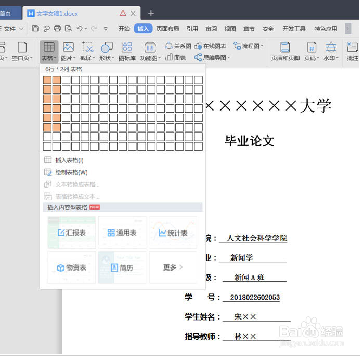Switch to the 特色应用 tab
Screen dimensions: 364x356
click(x=326, y=29)
